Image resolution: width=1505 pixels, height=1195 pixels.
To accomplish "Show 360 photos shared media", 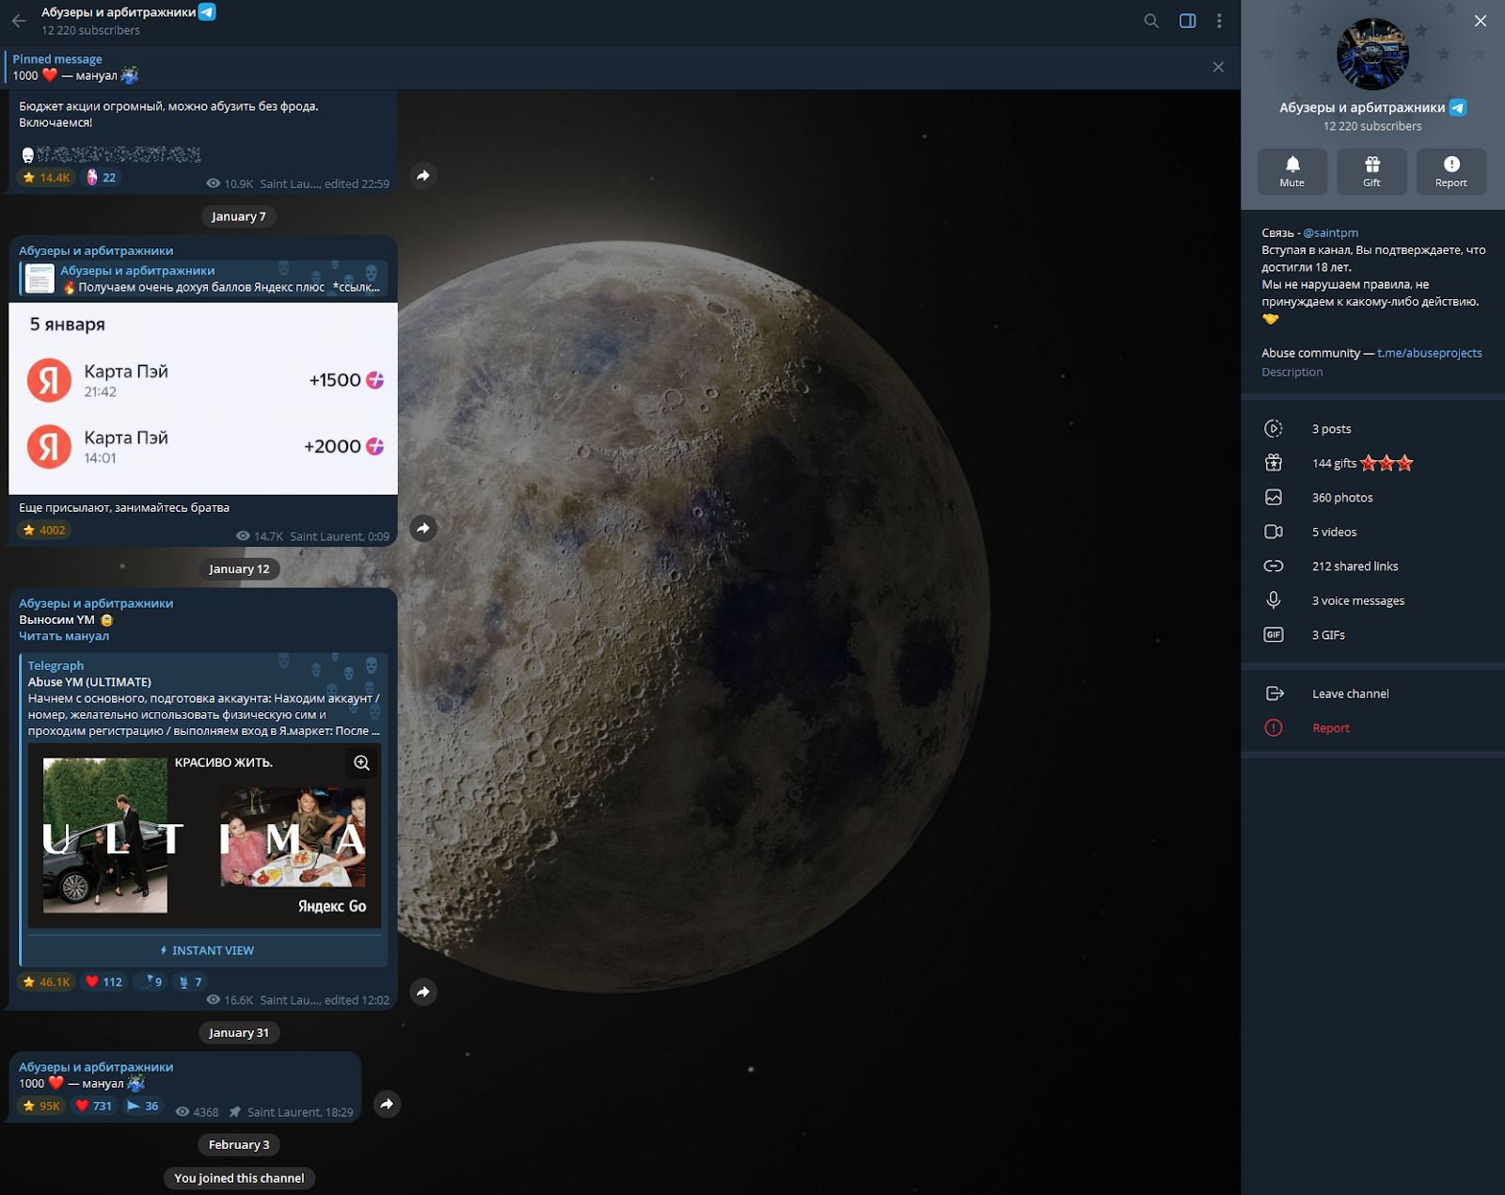I will tap(1341, 498).
